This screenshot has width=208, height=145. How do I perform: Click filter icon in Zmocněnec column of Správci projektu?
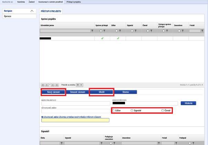[x=183, y=31]
